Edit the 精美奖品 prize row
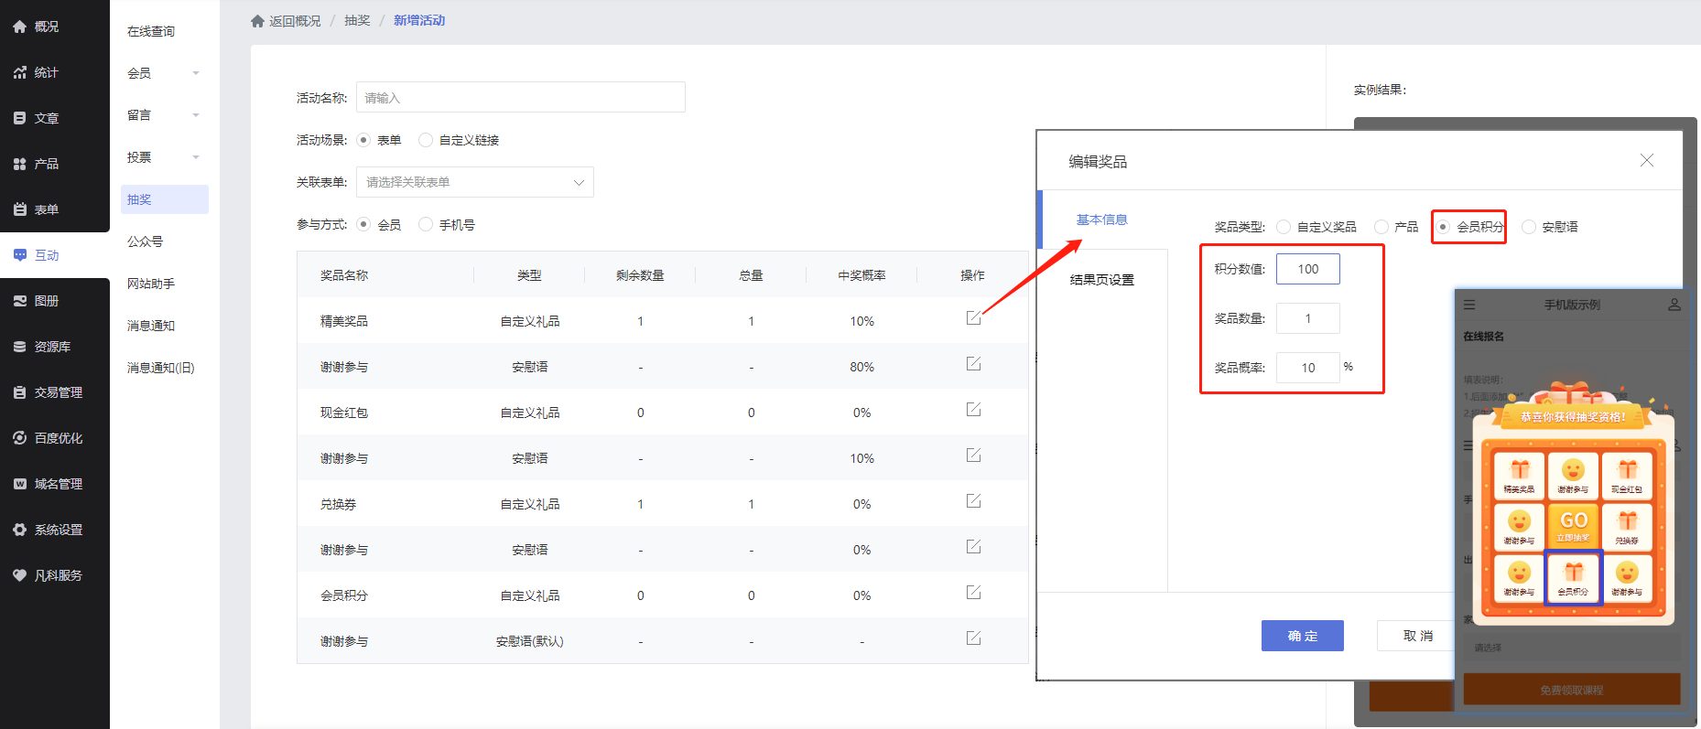 tap(973, 318)
